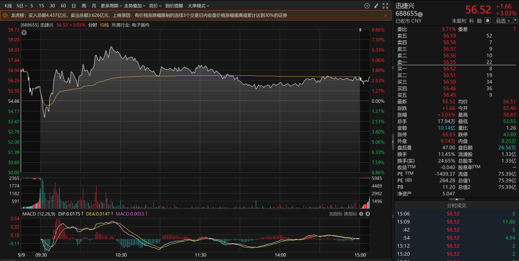Click the 卖五 price 56.59
Screen dimensions: 519x261
pos(449,36)
